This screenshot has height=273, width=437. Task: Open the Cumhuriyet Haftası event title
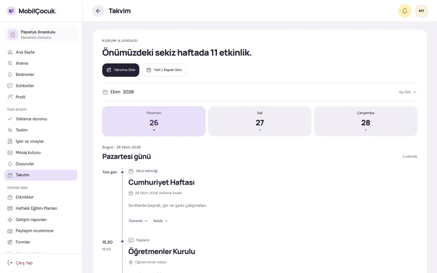click(x=161, y=182)
